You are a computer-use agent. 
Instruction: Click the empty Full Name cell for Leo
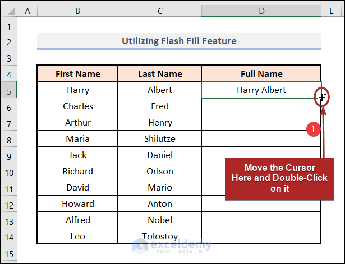point(261,237)
